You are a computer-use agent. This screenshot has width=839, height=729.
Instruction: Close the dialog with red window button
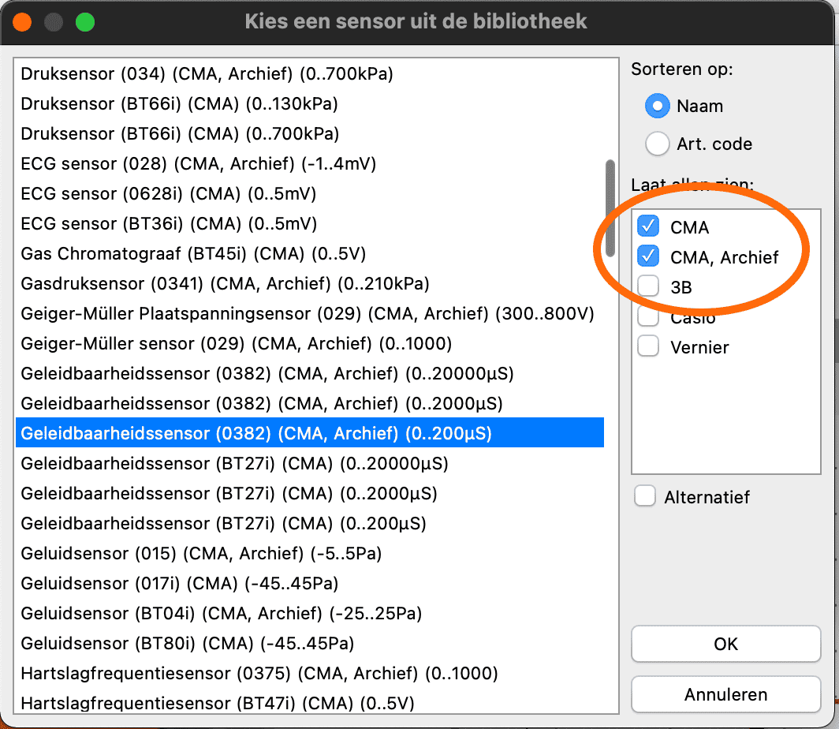22,21
